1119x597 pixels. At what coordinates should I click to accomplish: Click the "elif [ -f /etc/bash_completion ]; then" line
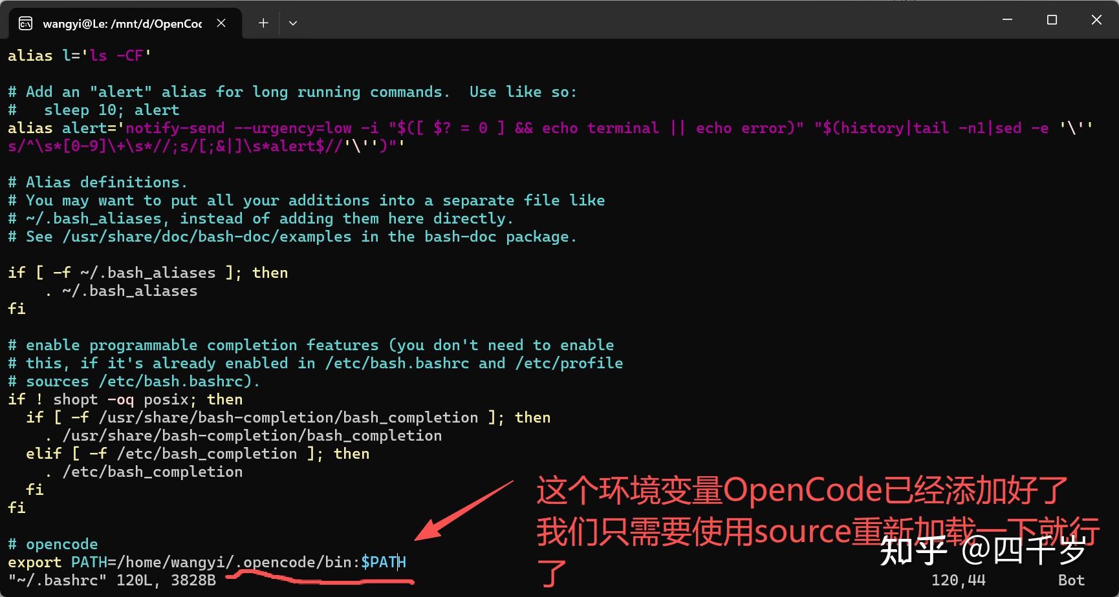coord(198,454)
